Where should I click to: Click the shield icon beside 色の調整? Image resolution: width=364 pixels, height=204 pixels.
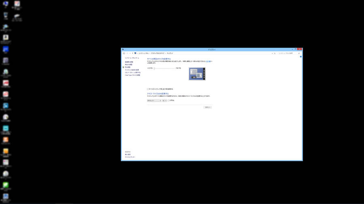click(x=123, y=67)
